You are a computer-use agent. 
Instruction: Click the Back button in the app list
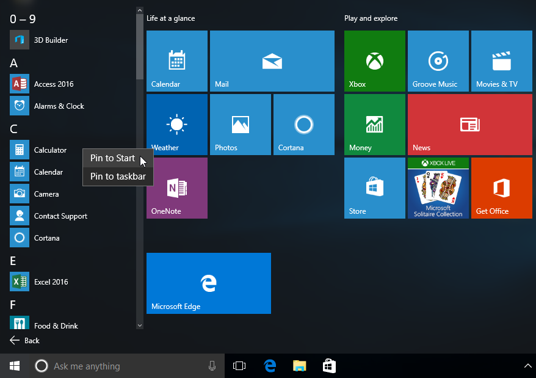point(24,340)
